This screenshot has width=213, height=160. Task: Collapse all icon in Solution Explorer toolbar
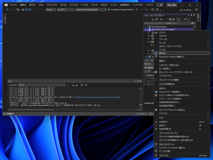tap(170, 19)
